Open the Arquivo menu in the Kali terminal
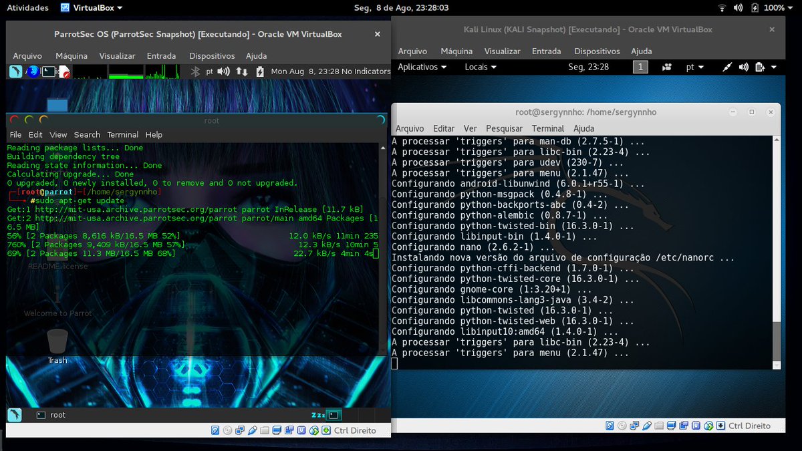Viewport: 802px width, 451px height. tap(410, 128)
